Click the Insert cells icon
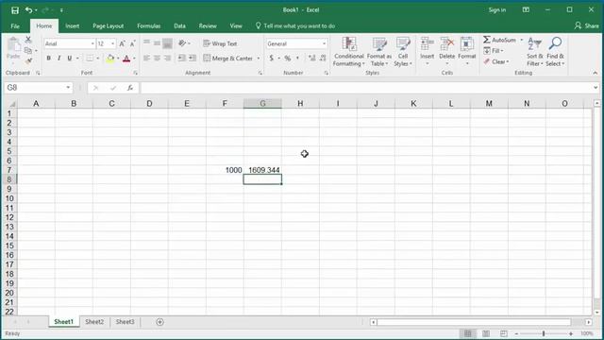604x340 pixels. [427, 44]
